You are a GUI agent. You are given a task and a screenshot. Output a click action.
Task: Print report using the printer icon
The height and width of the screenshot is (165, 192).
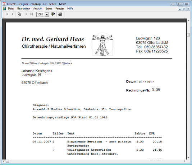point(60,14)
